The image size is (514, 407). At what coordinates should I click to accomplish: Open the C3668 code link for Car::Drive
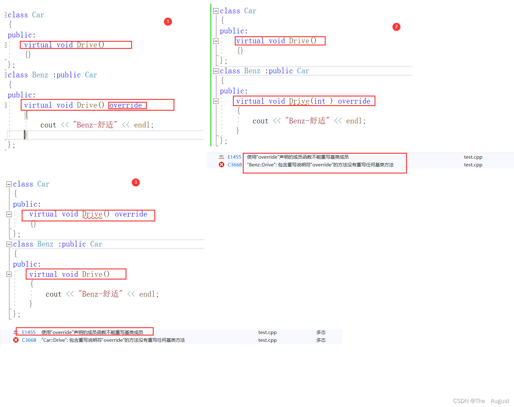tap(29, 340)
